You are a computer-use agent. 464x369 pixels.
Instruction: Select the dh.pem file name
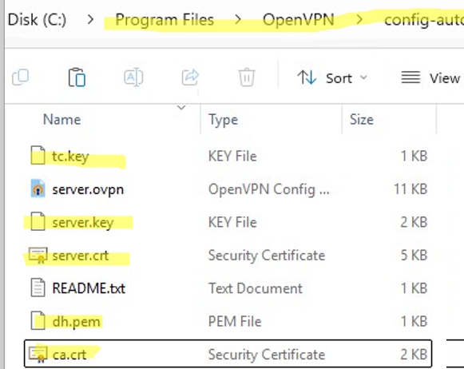point(77,322)
